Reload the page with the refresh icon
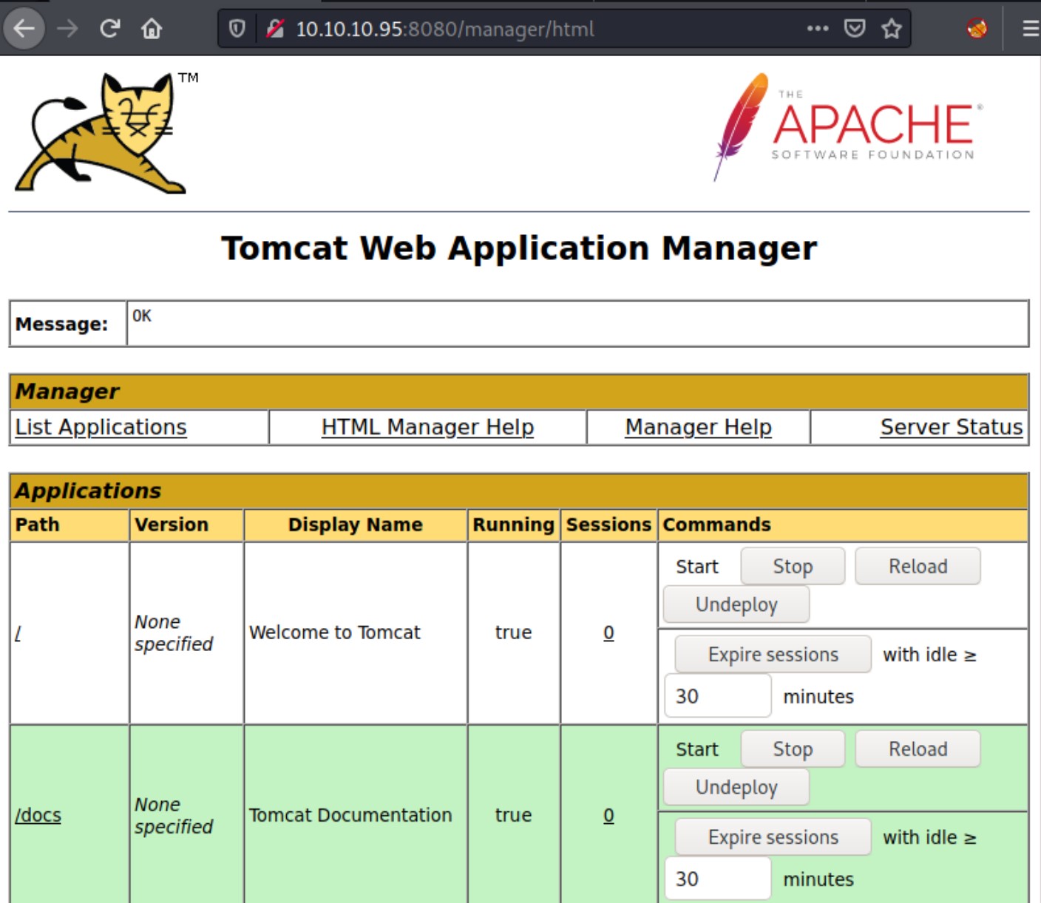 [110, 29]
